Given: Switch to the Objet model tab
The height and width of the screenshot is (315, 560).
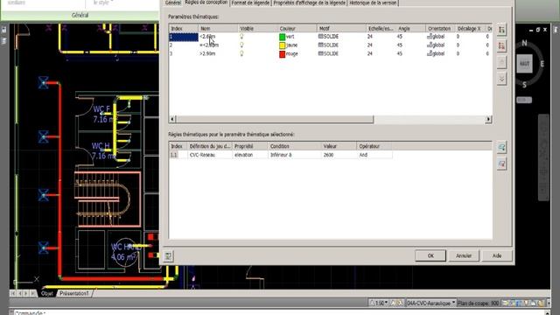Looking at the screenshot, I should coord(47,293).
